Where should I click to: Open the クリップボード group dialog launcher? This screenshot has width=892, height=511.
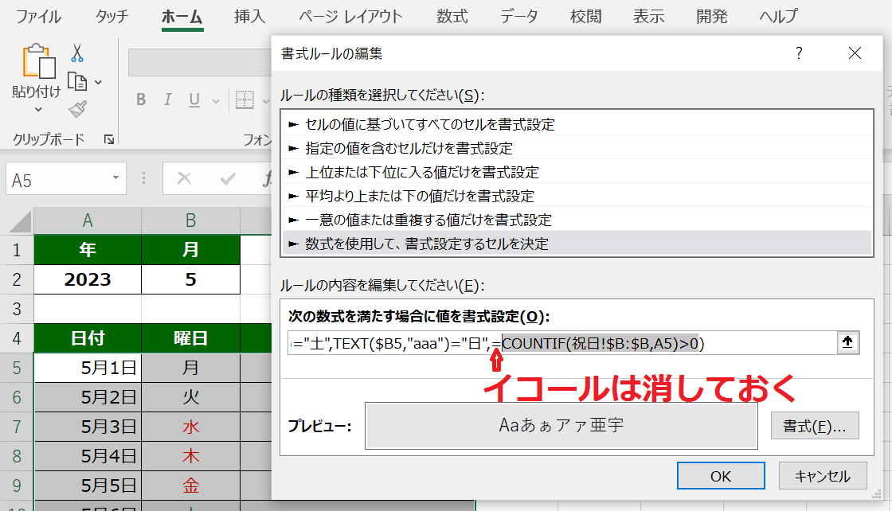point(108,139)
